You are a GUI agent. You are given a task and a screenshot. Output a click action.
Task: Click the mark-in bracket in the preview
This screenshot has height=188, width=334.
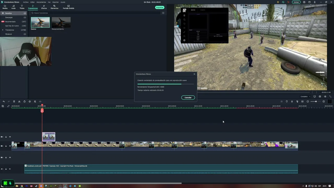(x=313, y=92)
